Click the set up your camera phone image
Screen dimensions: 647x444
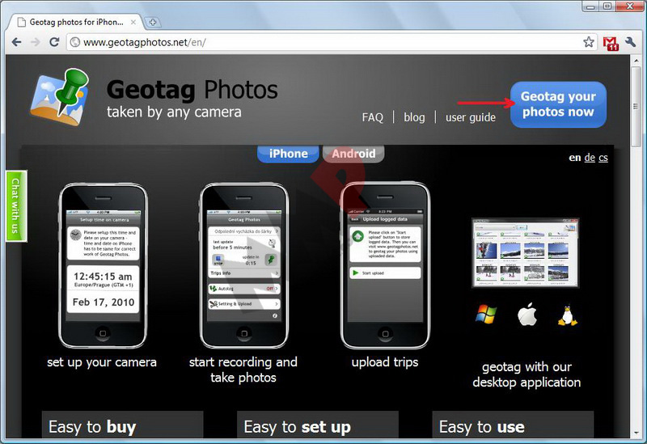(x=103, y=266)
